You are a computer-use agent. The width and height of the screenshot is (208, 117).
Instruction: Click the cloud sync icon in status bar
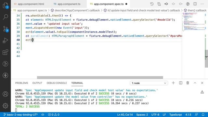43,115
